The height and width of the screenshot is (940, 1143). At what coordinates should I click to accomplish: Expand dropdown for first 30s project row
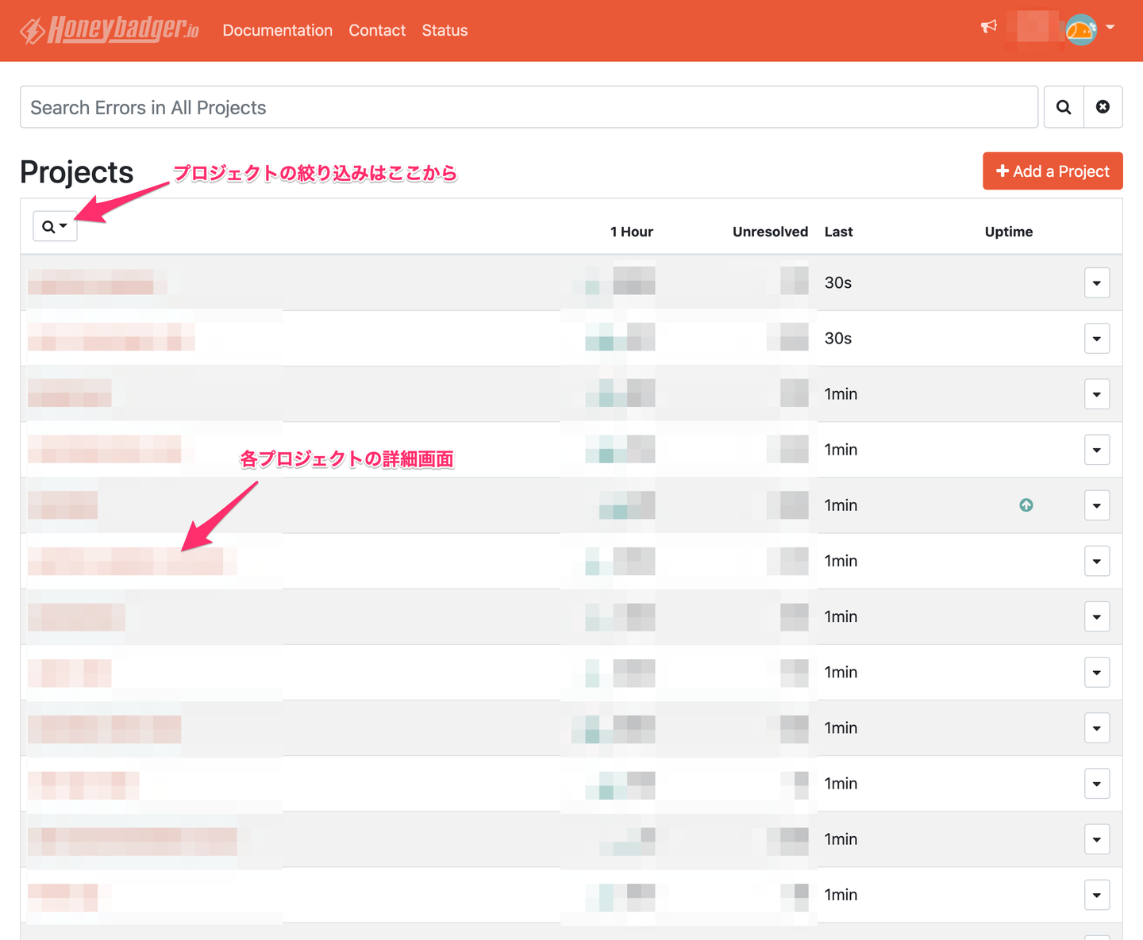(1096, 283)
